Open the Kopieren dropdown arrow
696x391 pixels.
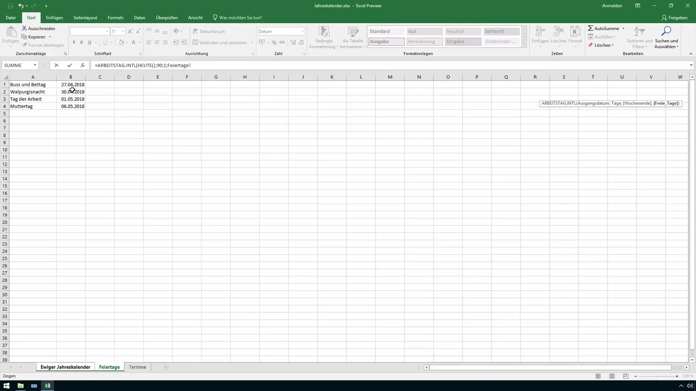(50, 37)
